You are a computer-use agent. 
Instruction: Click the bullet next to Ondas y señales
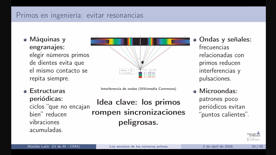[x=195, y=40]
